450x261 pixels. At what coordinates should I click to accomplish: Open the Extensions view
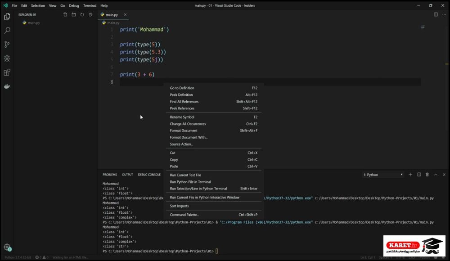click(7, 72)
